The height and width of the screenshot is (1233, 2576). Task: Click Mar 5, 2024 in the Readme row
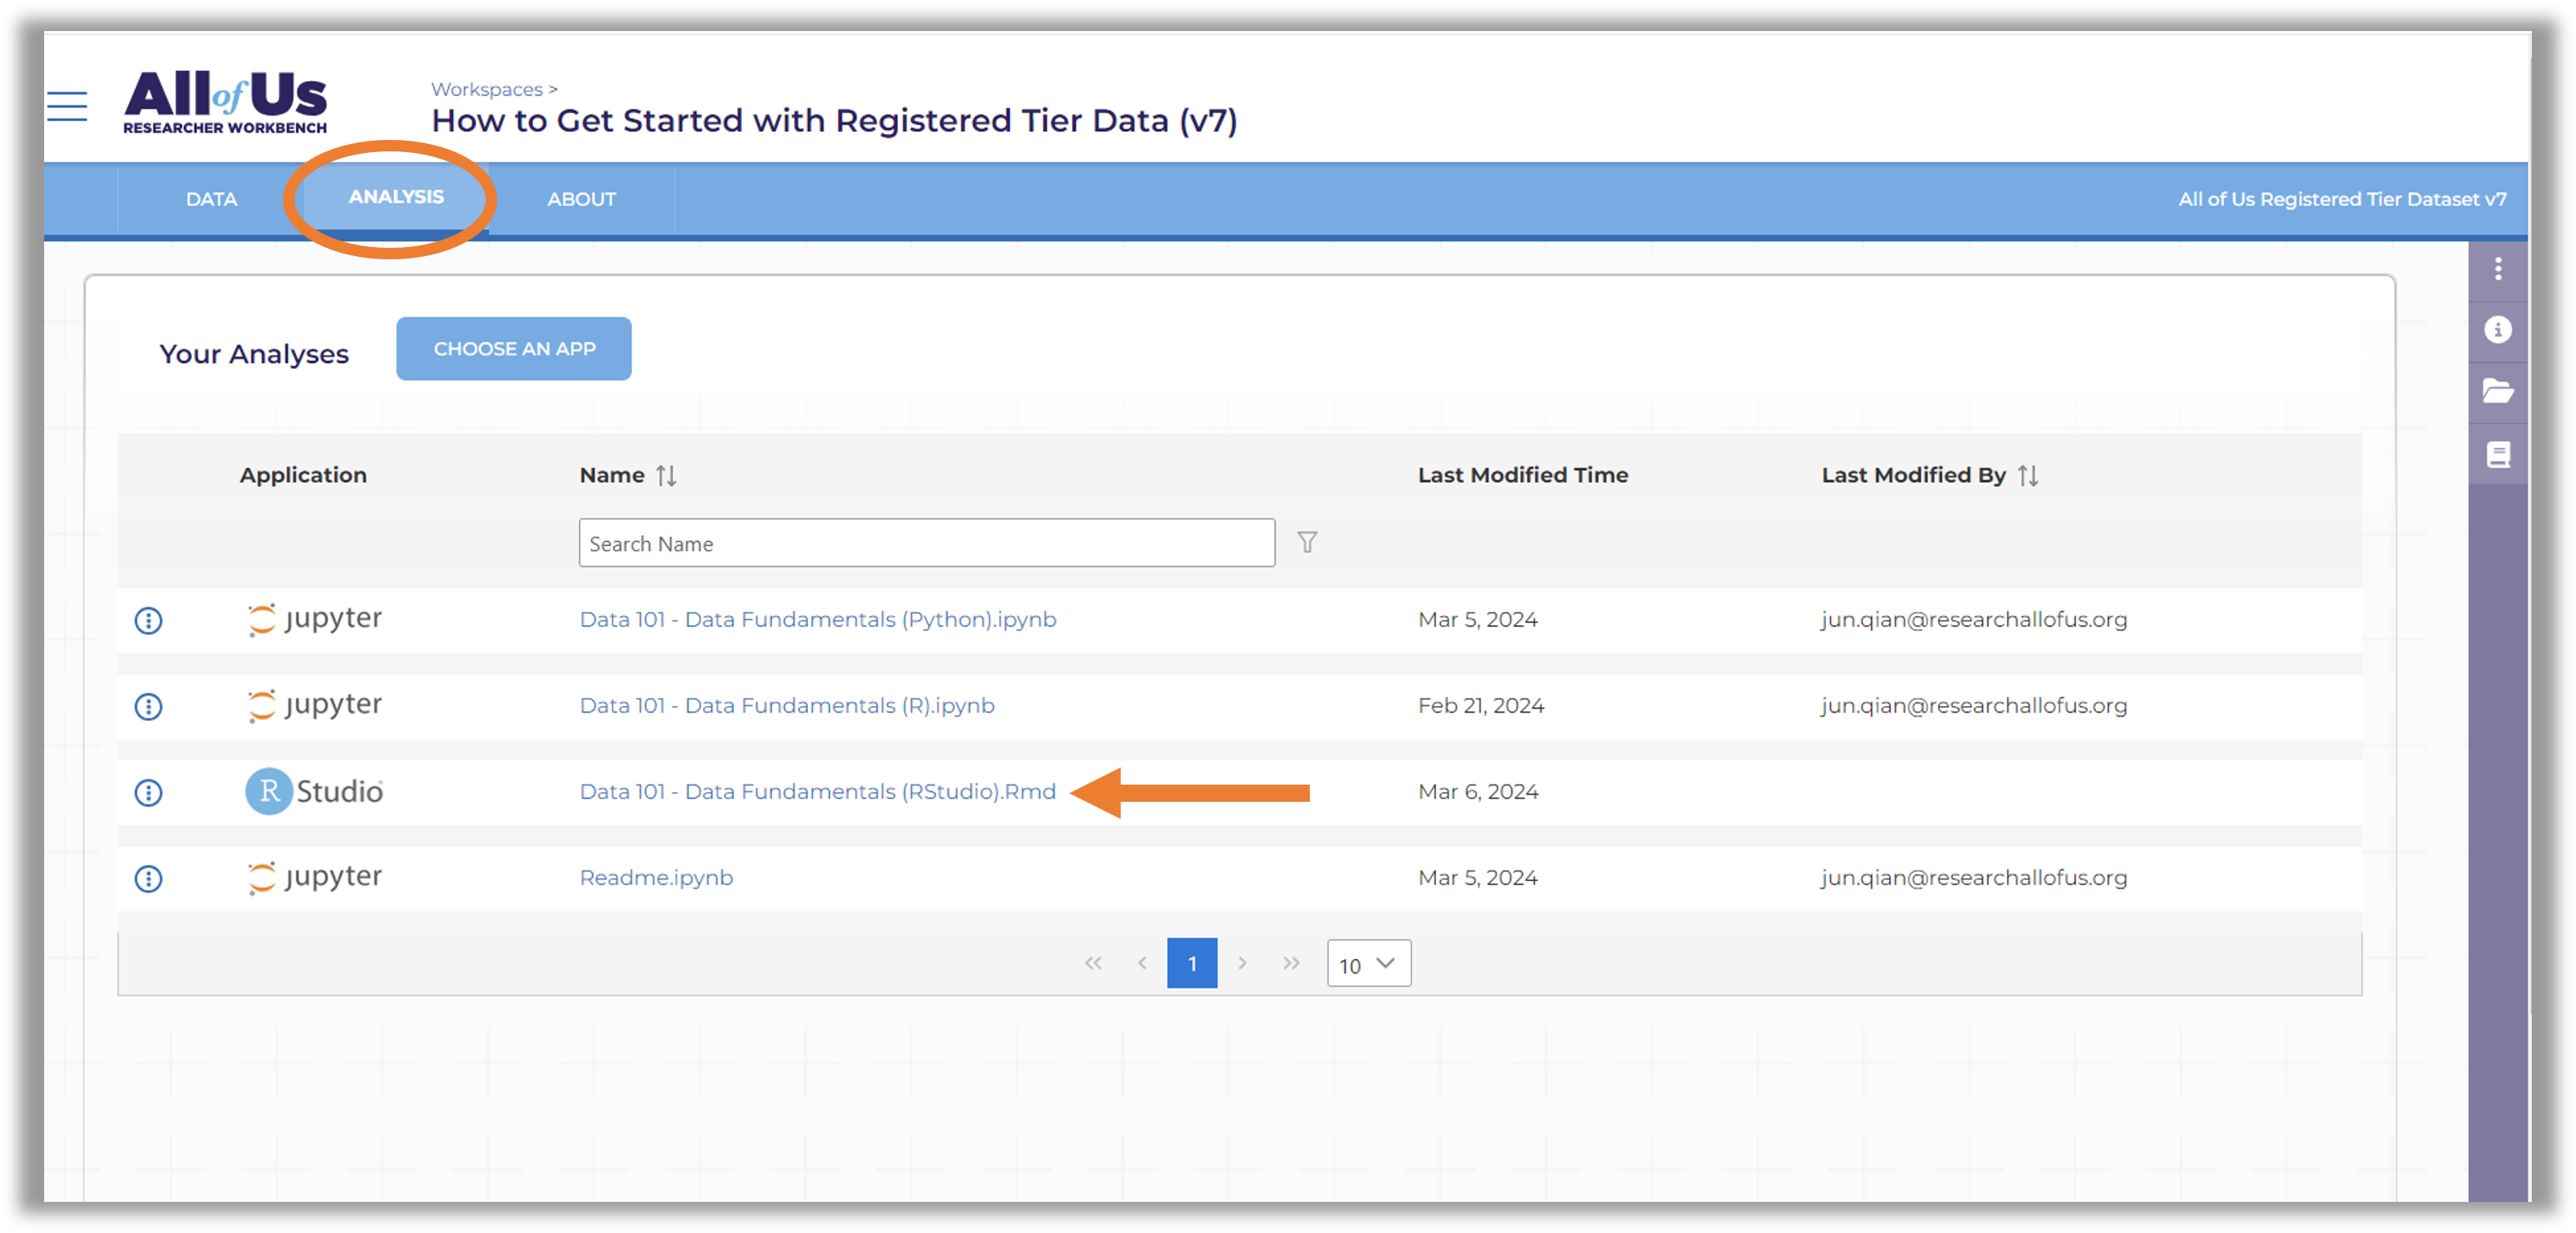pyautogui.click(x=1478, y=878)
